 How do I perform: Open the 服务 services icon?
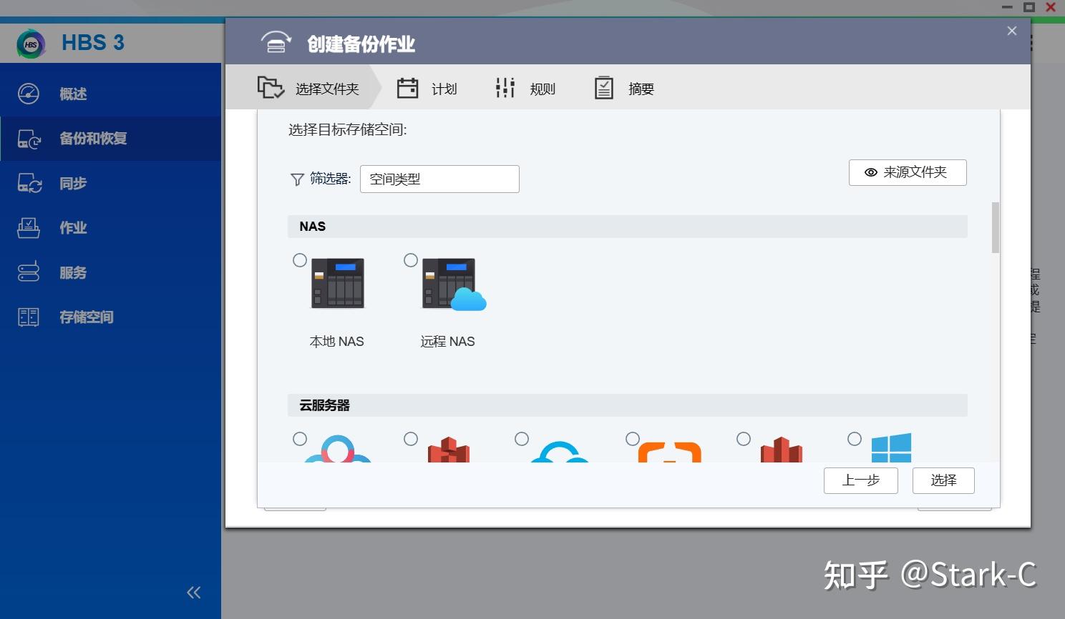point(29,272)
